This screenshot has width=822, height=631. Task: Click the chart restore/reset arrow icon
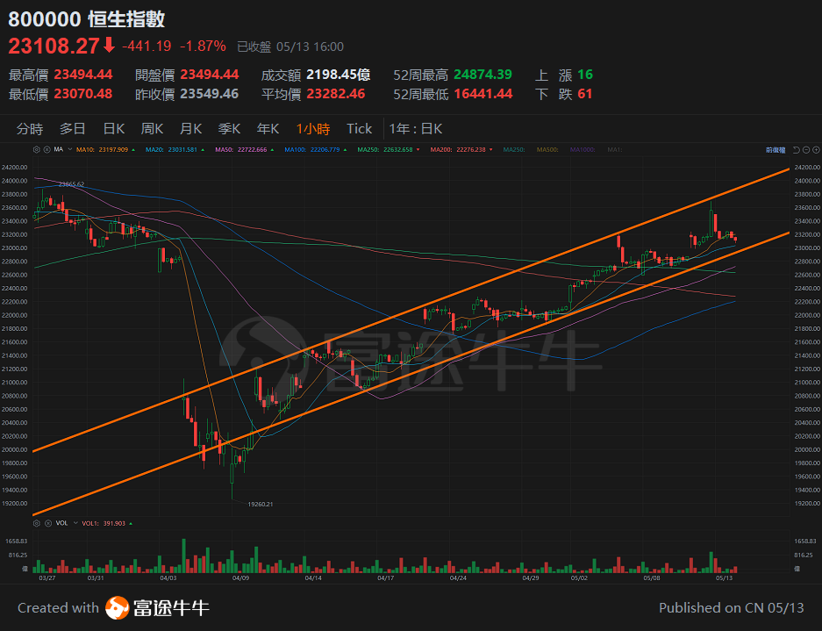(x=797, y=150)
